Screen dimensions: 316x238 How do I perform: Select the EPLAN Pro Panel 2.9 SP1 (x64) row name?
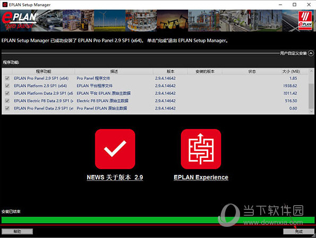point(41,78)
